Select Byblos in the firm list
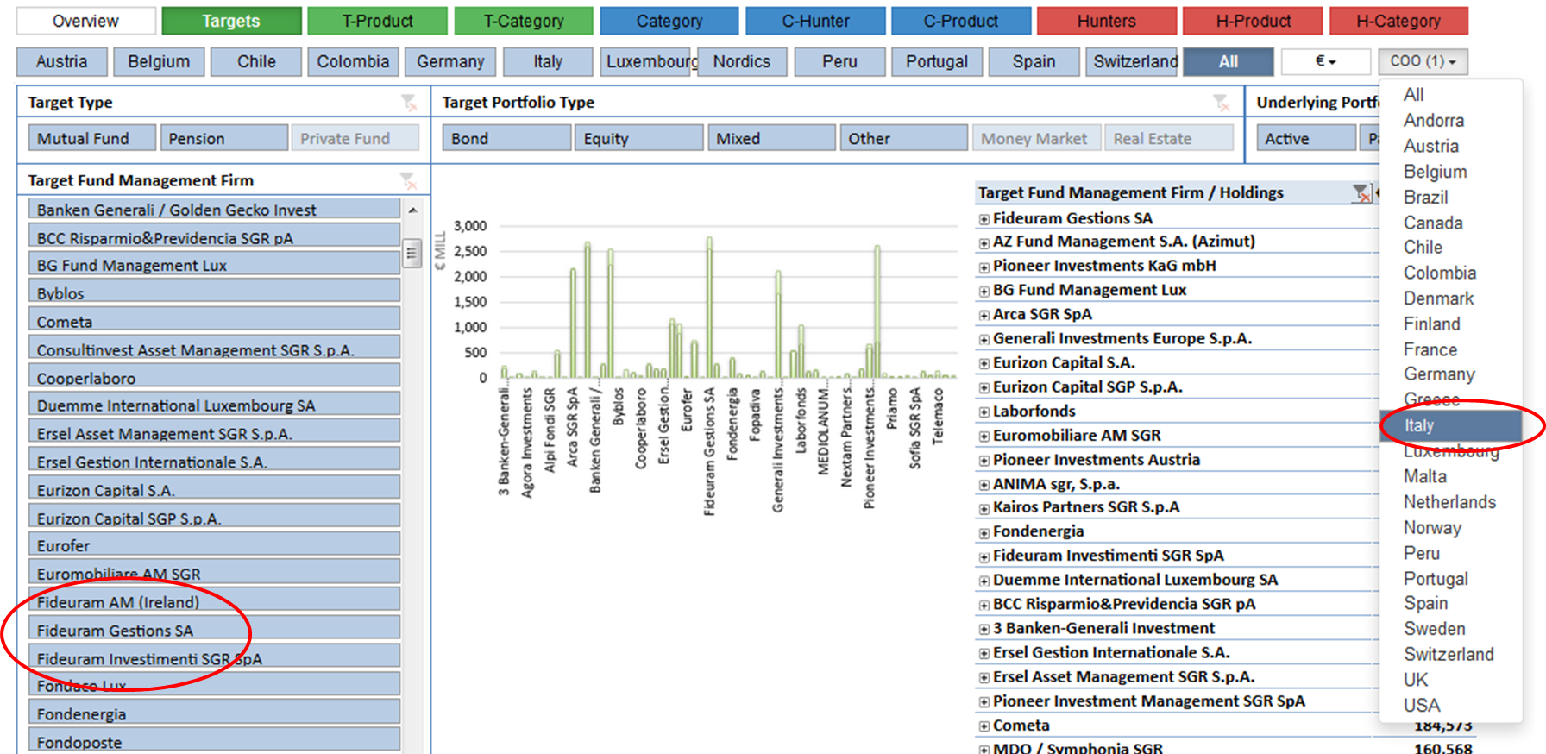Viewport: 1546px width, 754px height. 215,291
